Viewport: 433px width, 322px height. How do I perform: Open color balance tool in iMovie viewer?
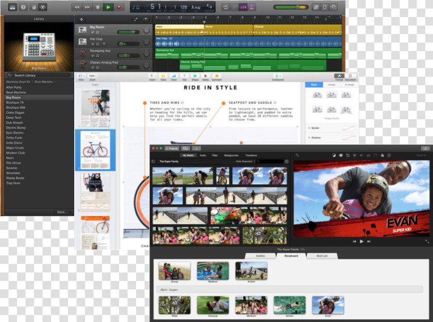pyautogui.click(x=334, y=155)
